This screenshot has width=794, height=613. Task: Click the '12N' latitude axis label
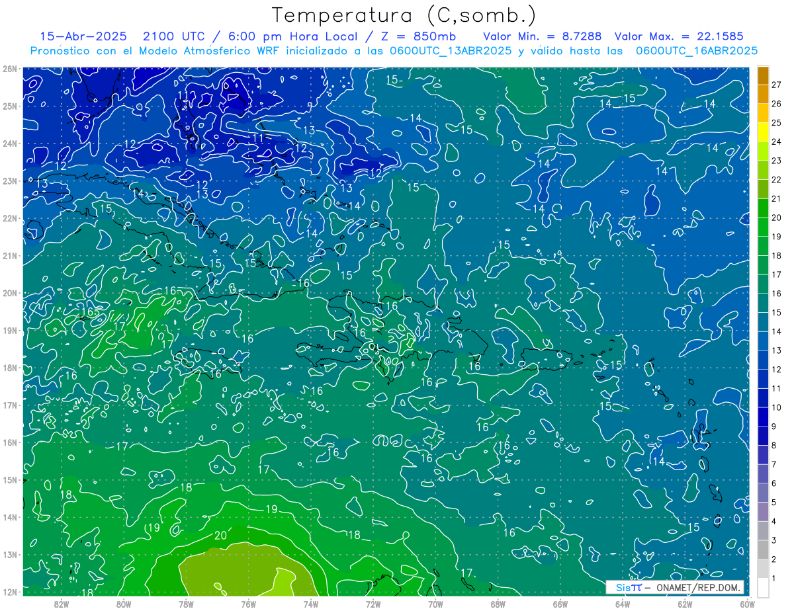coord(9,592)
